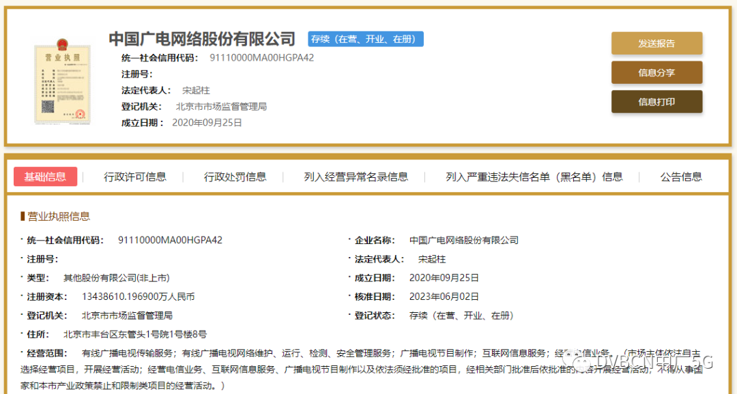Viewport: 737px width, 394px height.
Task: Select the 注册资本 value 13438610.196900万人民币
Action: click(138, 297)
